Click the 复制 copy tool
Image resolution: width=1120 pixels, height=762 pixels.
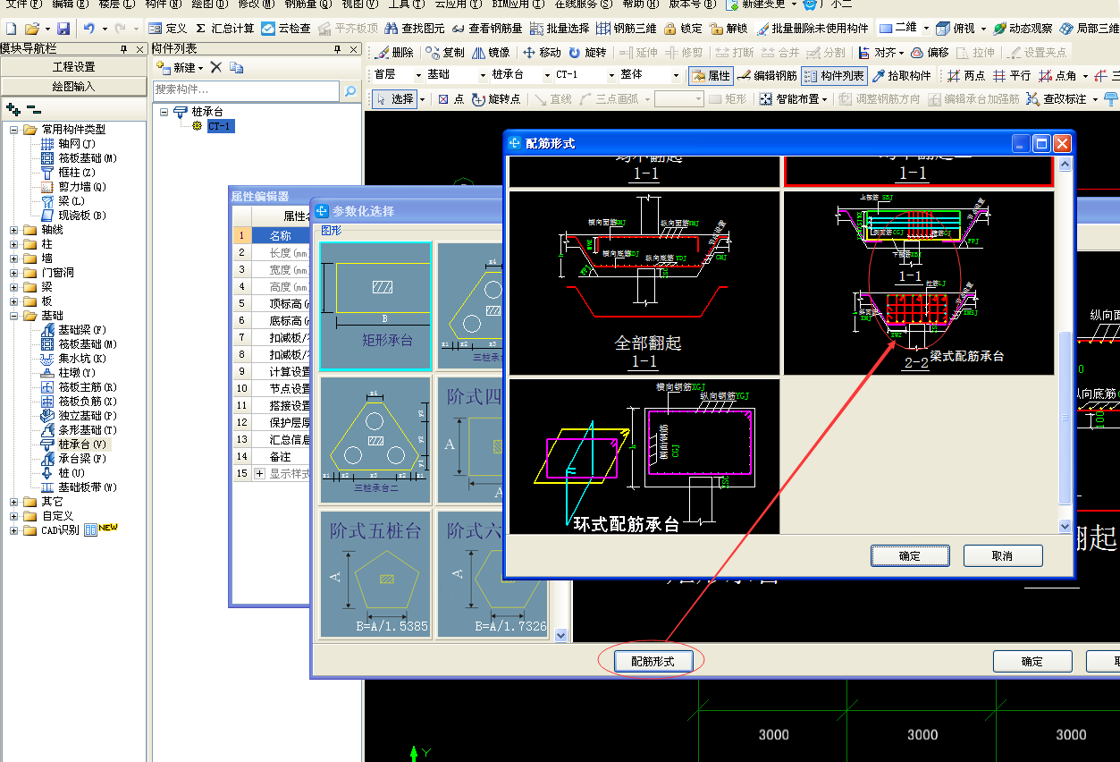pyautogui.click(x=445, y=53)
